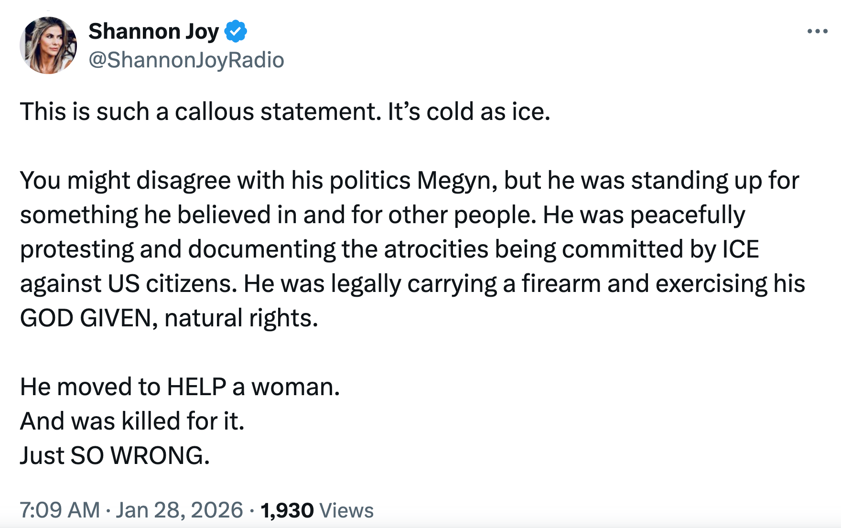Select the avatar thumbnail of Shannon Joy
Viewport: 841px width, 528px height.
(x=49, y=44)
